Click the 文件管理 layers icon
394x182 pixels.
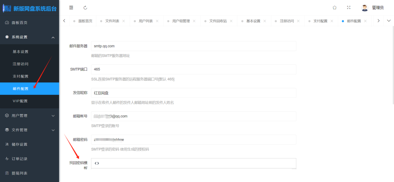pos(7,130)
